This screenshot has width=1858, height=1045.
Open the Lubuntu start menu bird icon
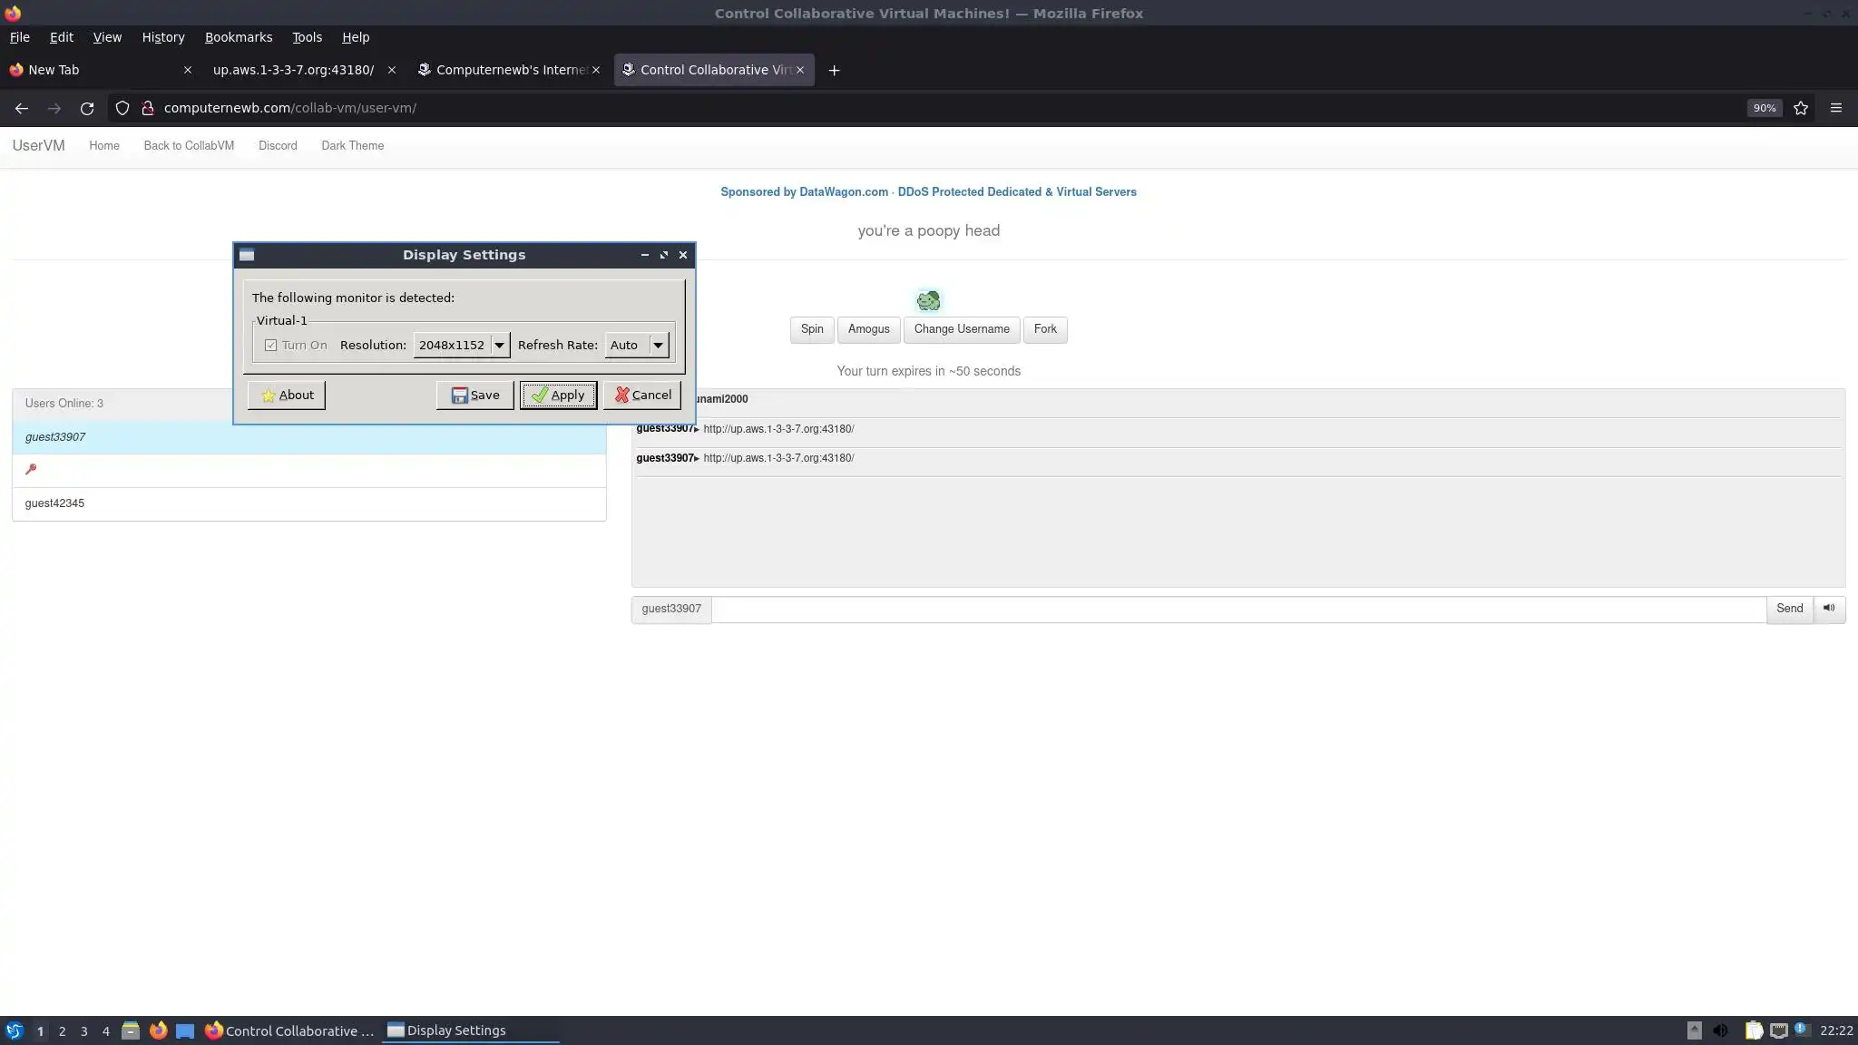click(x=15, y=1030)
